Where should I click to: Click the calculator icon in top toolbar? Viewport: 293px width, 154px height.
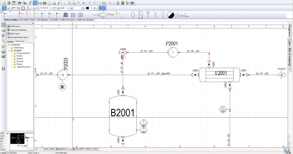click(x=123, y=3)
